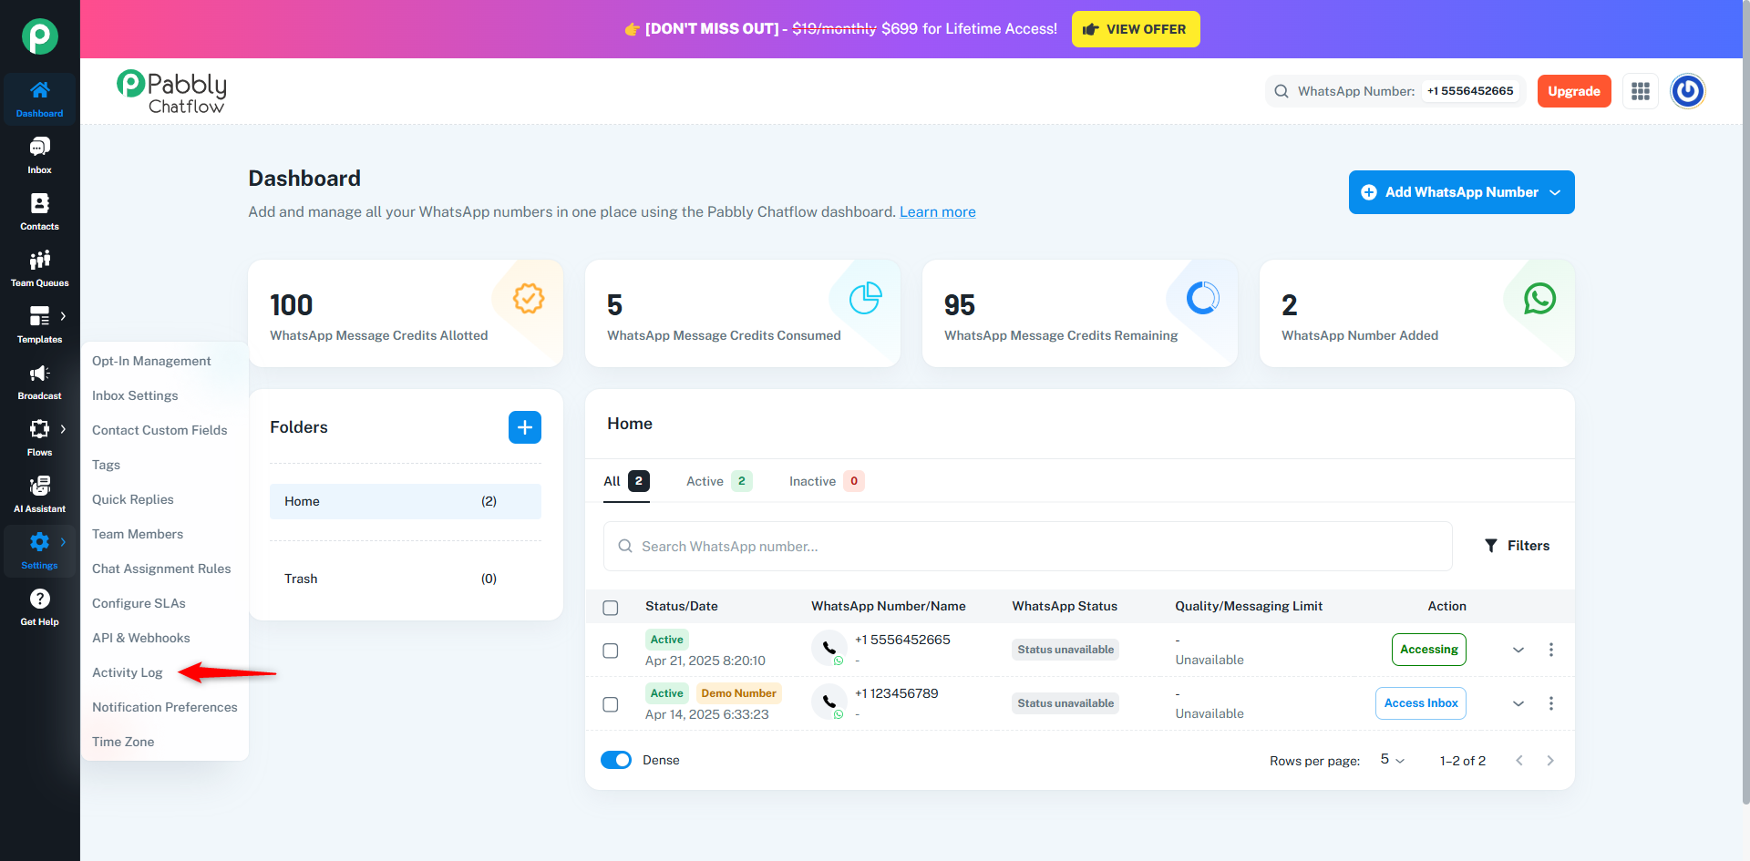Select the Home folder
Viewport: 1750px width, 861px height.
click(x=406, y=501)
